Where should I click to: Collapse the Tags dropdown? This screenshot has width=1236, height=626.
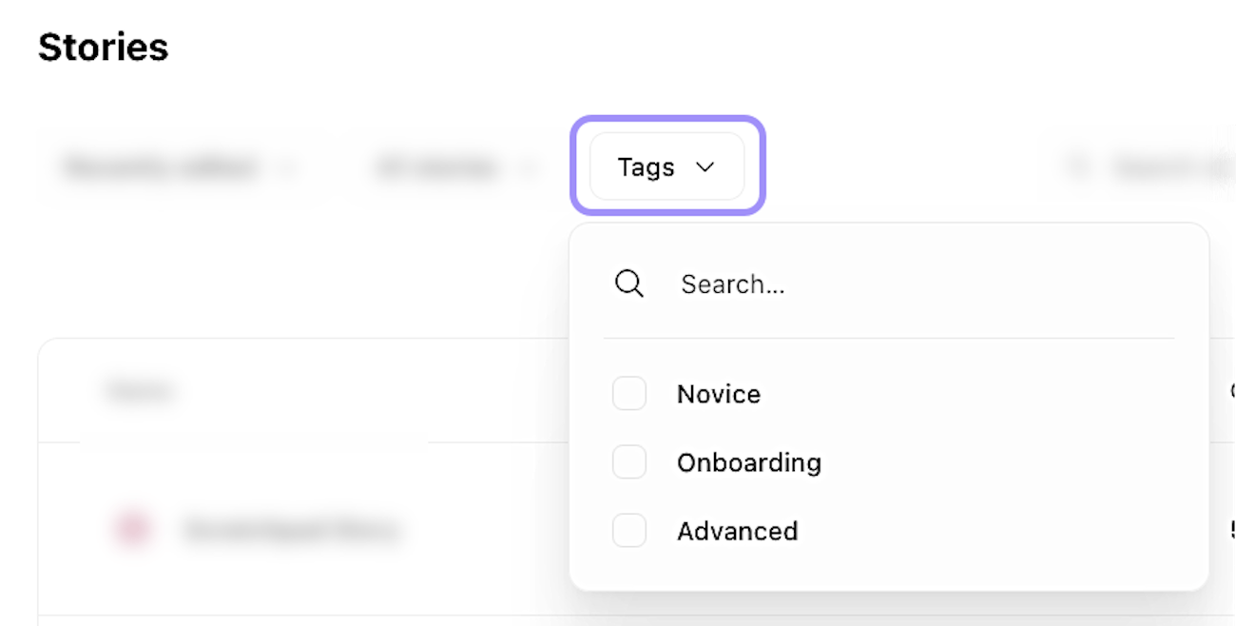(666, 167)
